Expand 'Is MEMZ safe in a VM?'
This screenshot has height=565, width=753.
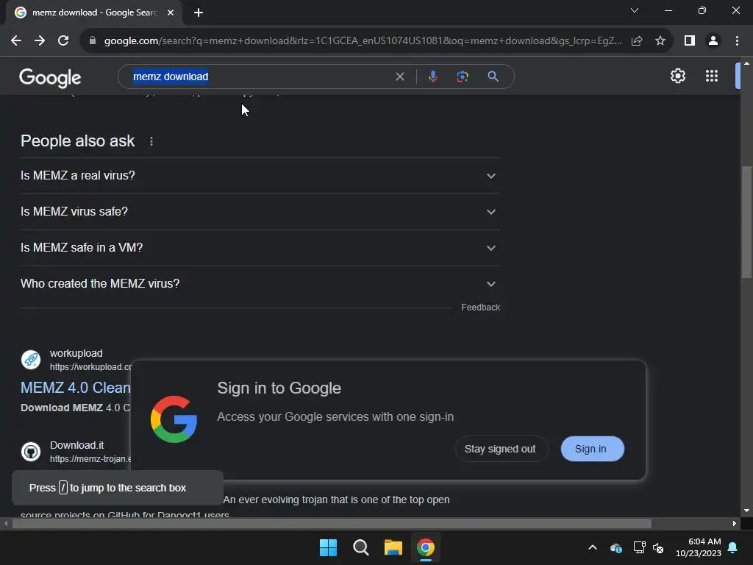point(260,248)
